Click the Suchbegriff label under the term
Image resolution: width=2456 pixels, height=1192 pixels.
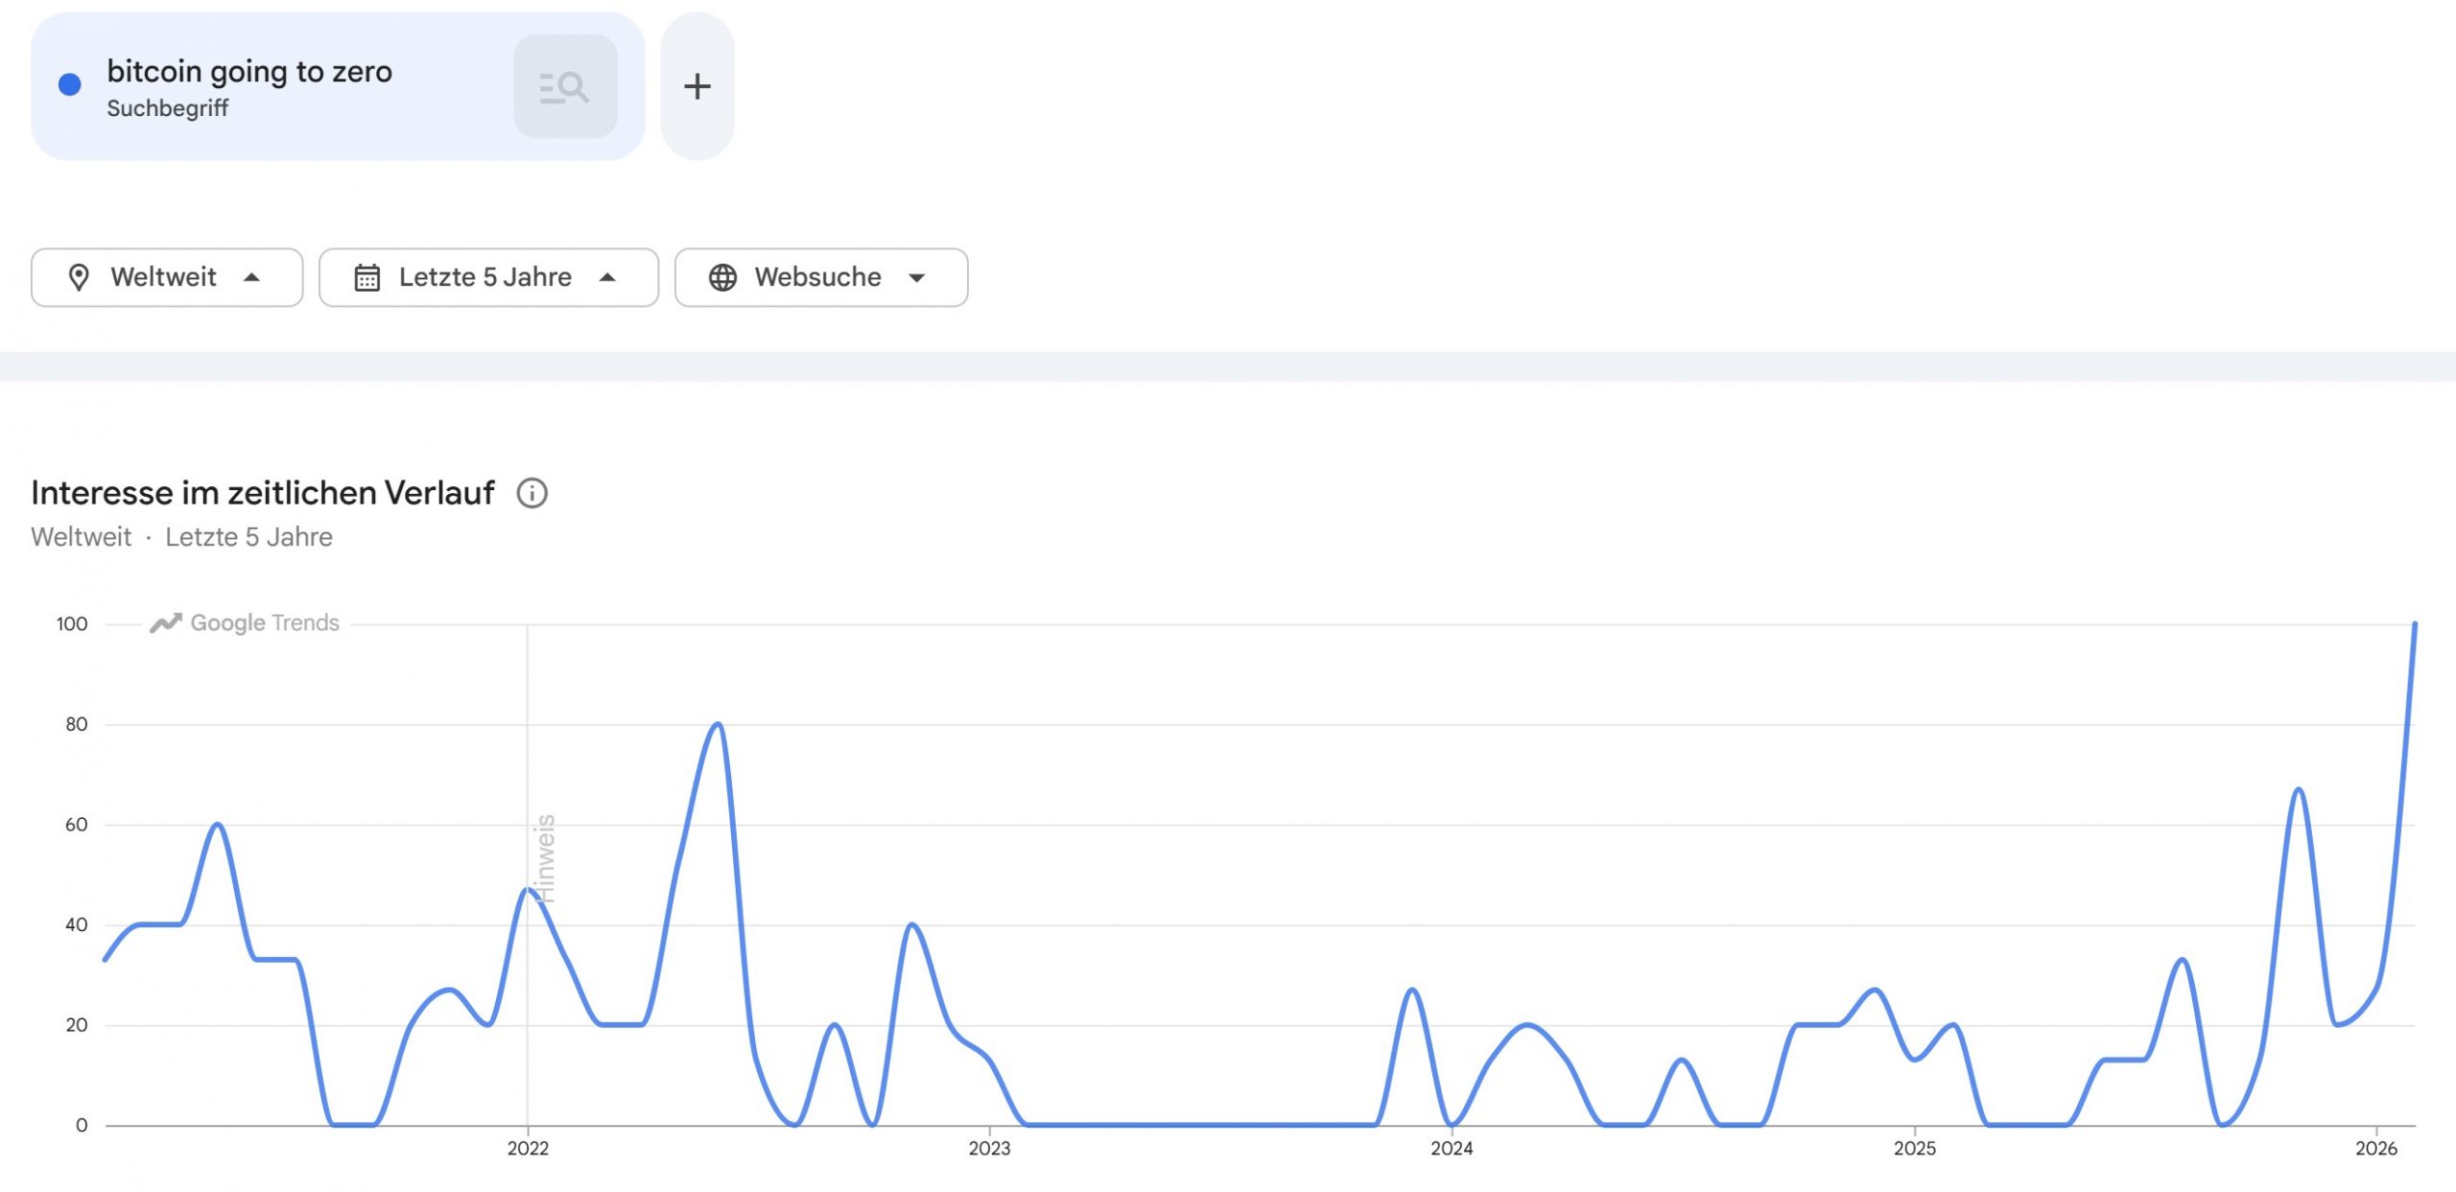[168, 109]
